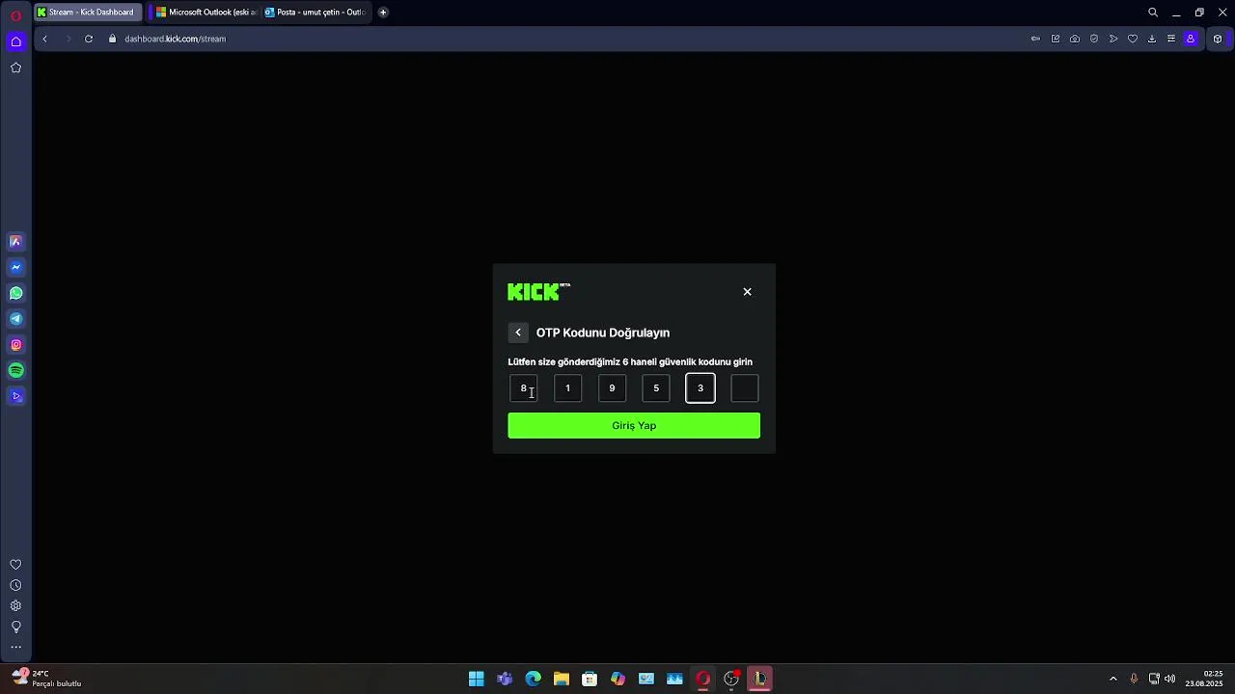Open the send flow arrow icon
The image size is (1235, 694).
pyautogui.click(x=1113, y=39)
